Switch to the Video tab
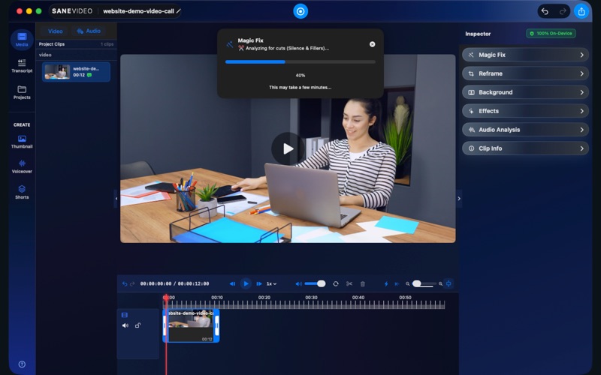 pos(55,31)
